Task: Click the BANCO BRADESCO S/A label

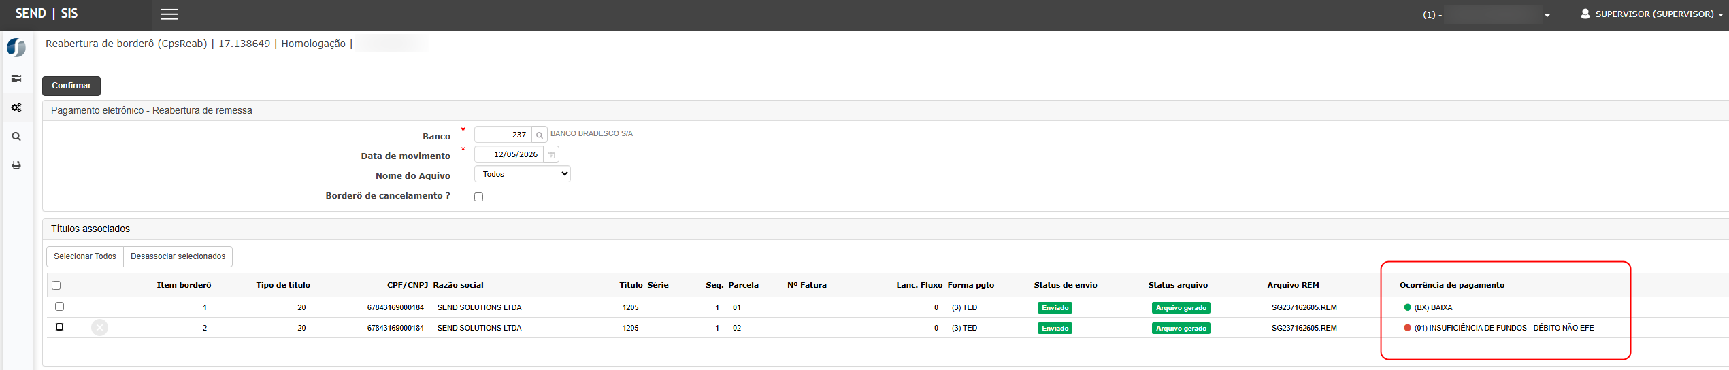Action: (591, 133)
